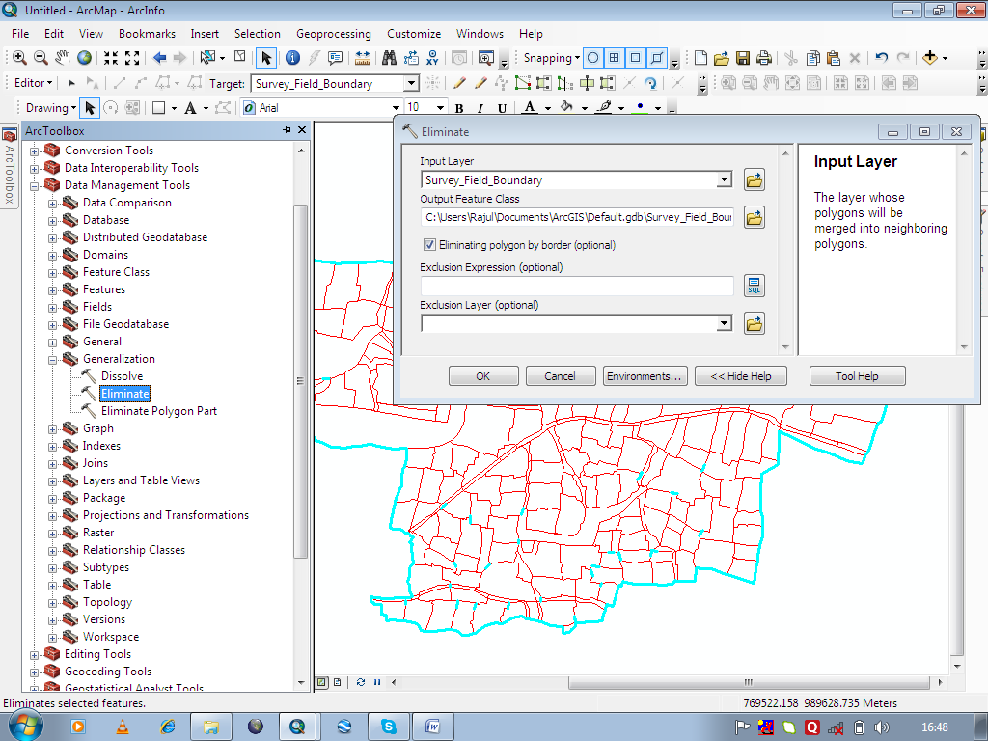Browse for Input Layer folder icon
The height and width of the screenshot is (741, 988).
coord(755,180)
